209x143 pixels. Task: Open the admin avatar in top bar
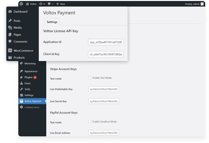[x=202, y=4]
